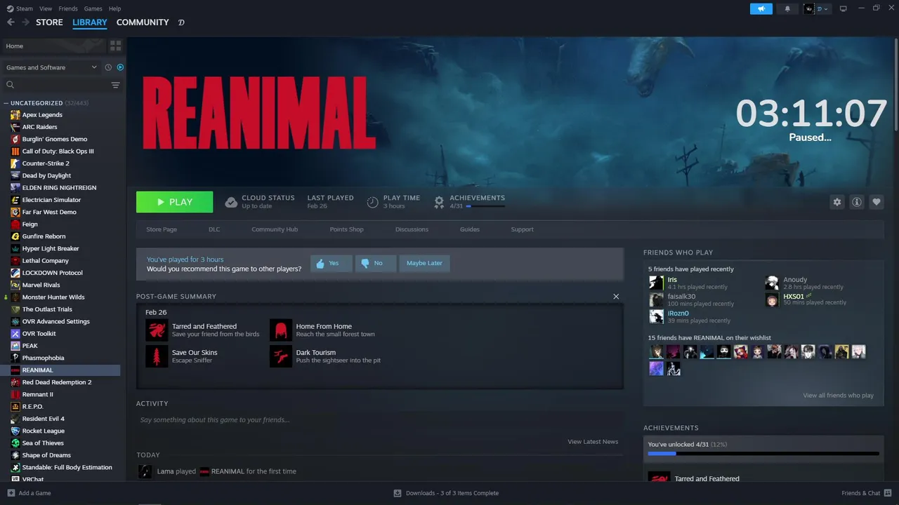This screenshot has height=505, width=899.
Task: Open the Friends menu
Action: [x=68, y=8]
